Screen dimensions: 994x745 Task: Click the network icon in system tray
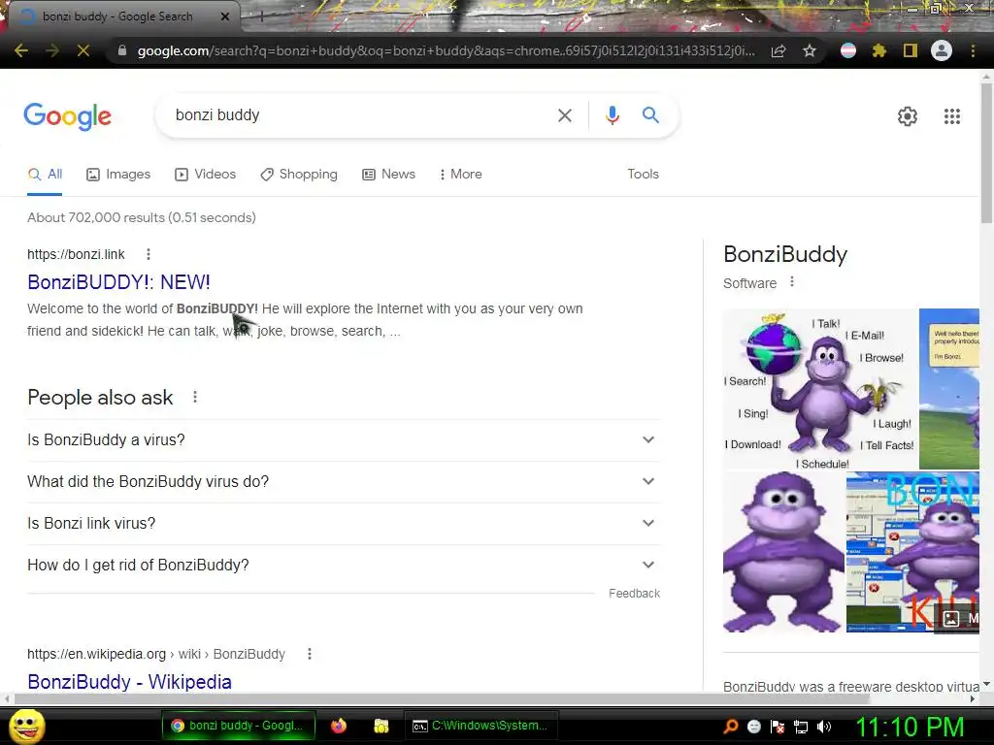(x=801, y=727)
